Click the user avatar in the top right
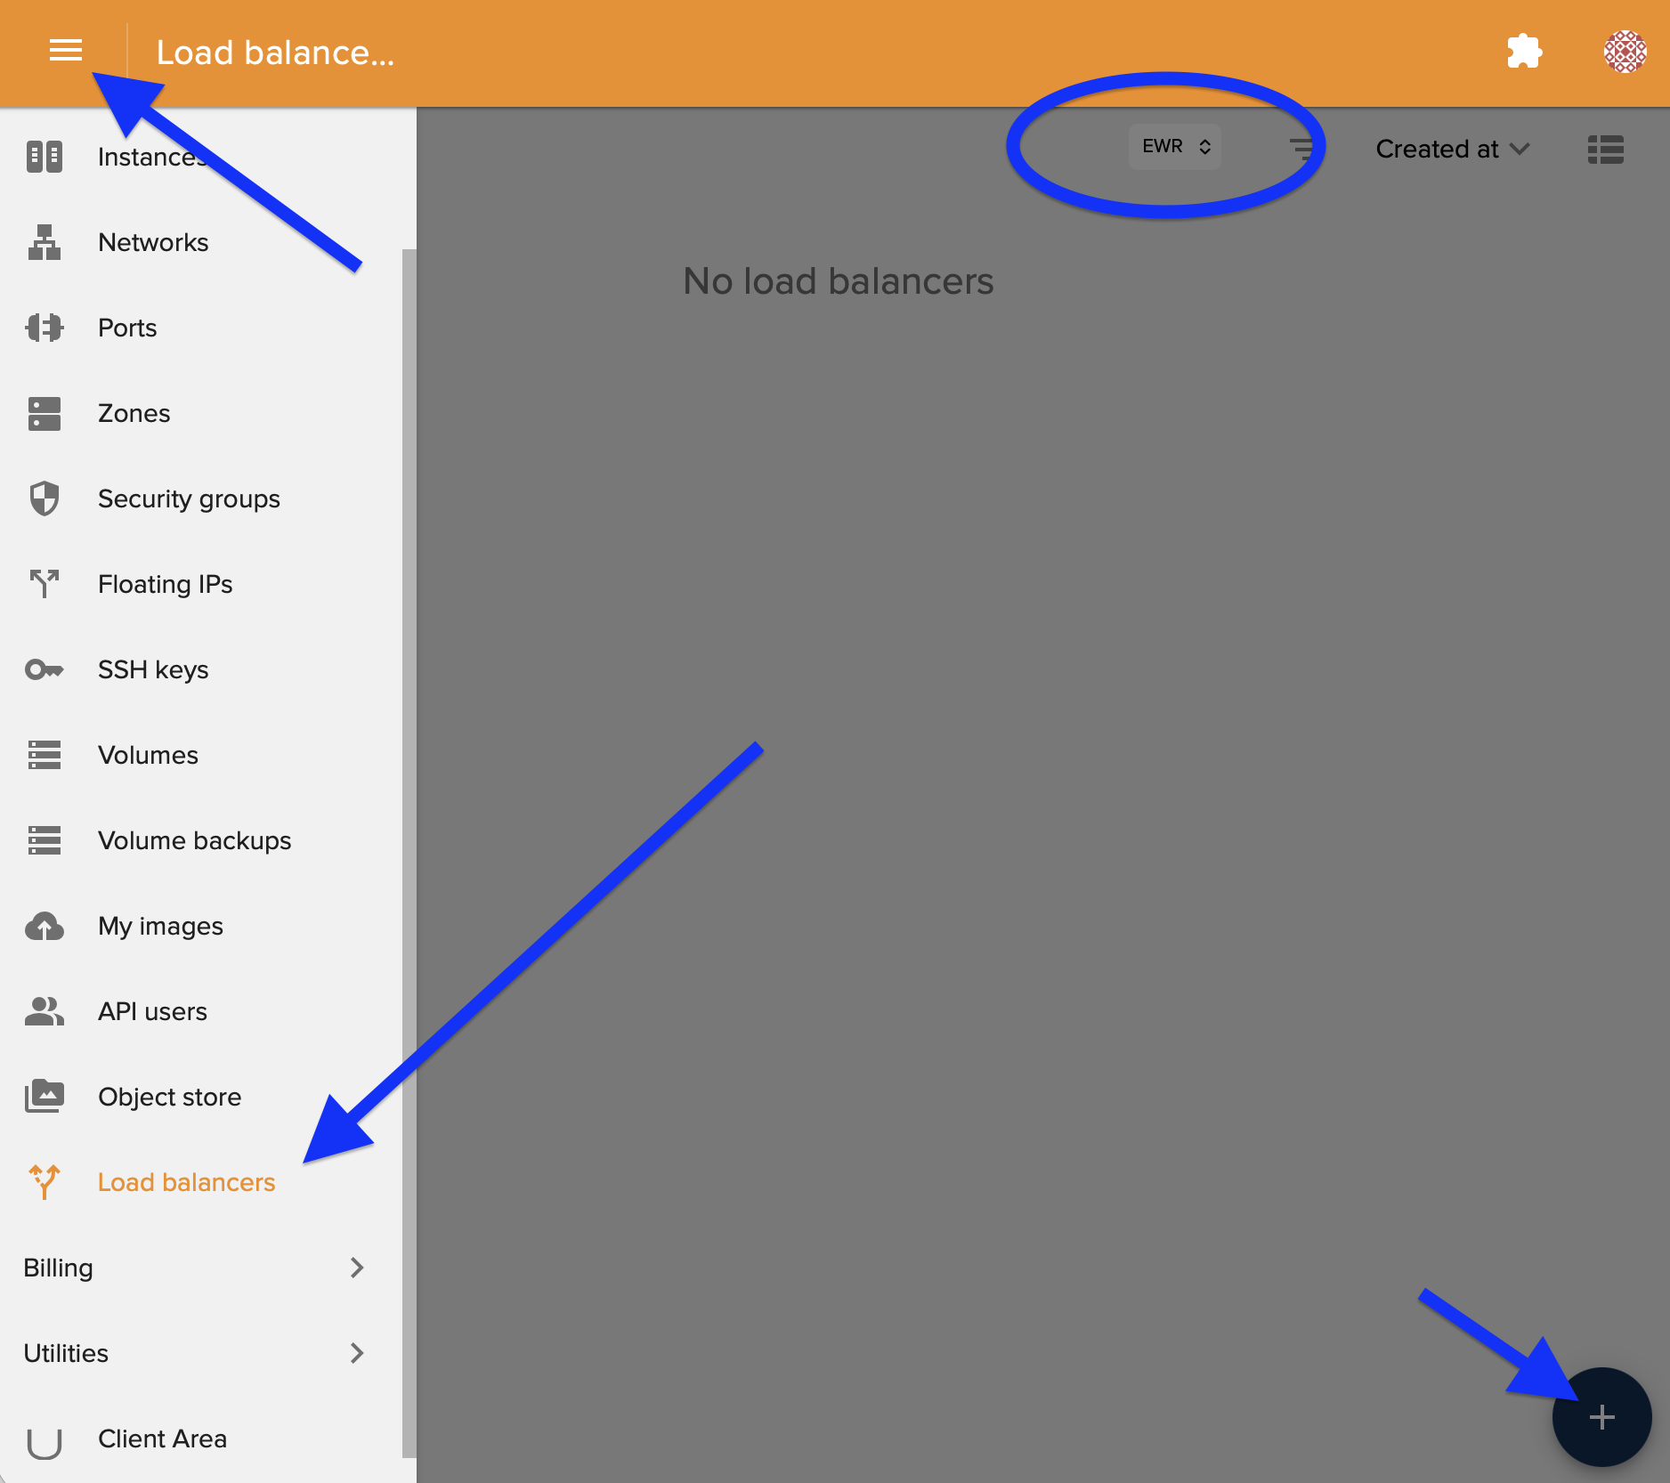 coord(1625,52)
